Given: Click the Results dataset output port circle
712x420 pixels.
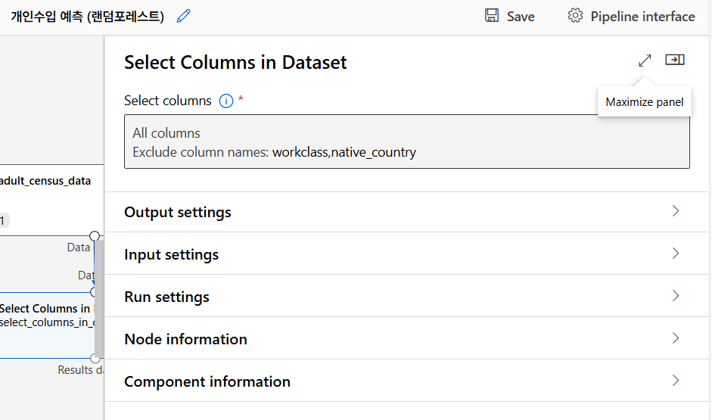Looking at the screenshot, I should click(x=95, y=358).
